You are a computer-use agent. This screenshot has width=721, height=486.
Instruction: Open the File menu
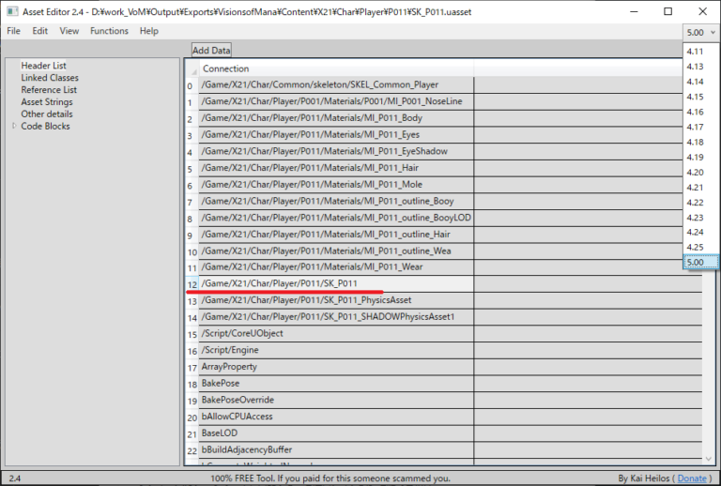tap(13, 31)
